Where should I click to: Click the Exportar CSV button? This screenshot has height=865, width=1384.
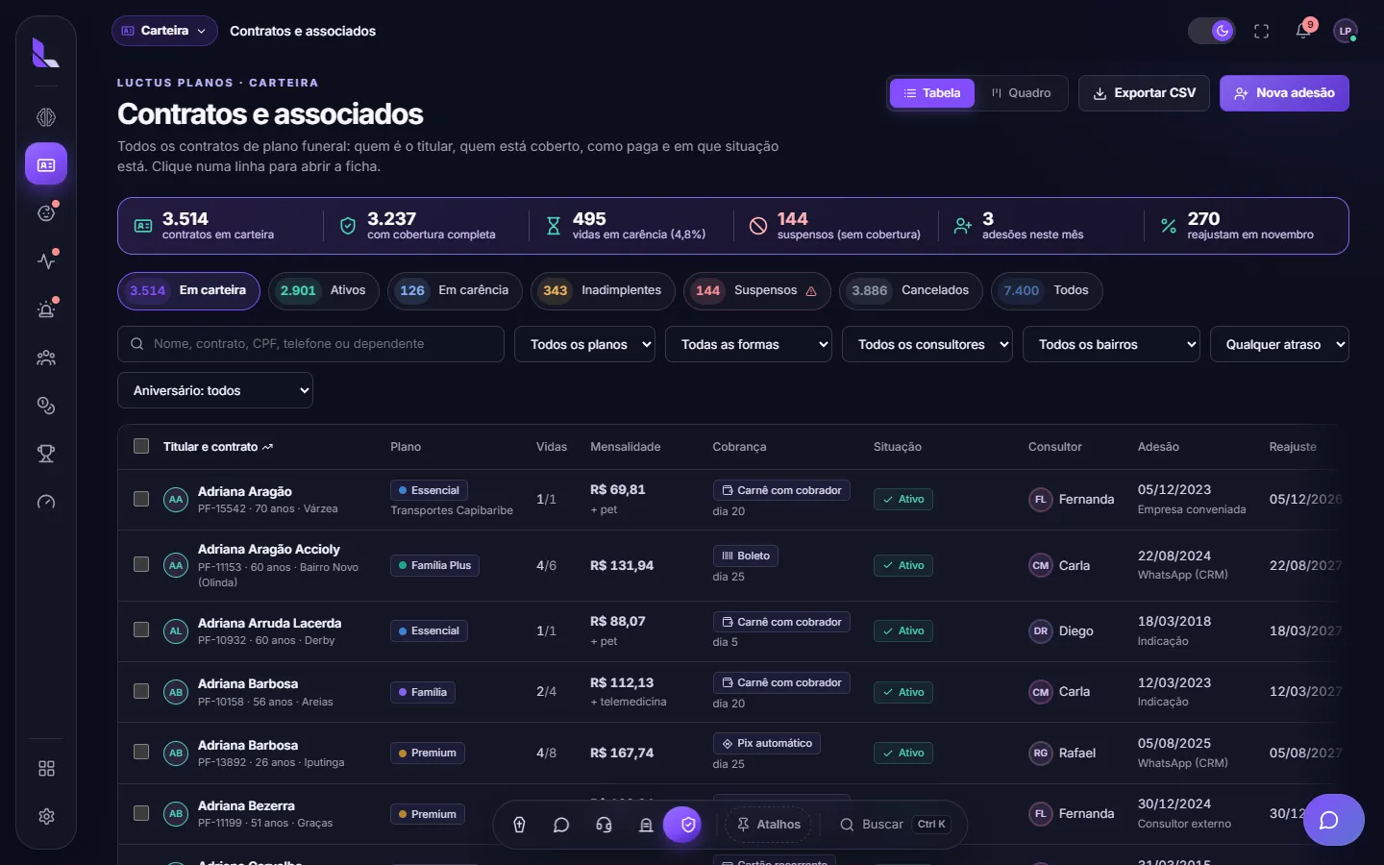1144,93
